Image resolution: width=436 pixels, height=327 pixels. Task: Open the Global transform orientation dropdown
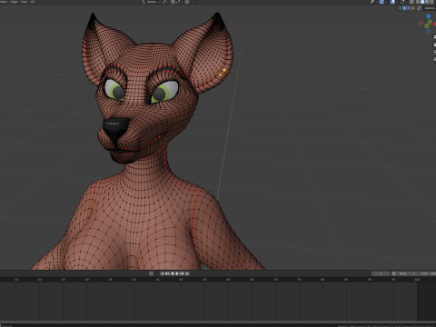click(151, 2)
